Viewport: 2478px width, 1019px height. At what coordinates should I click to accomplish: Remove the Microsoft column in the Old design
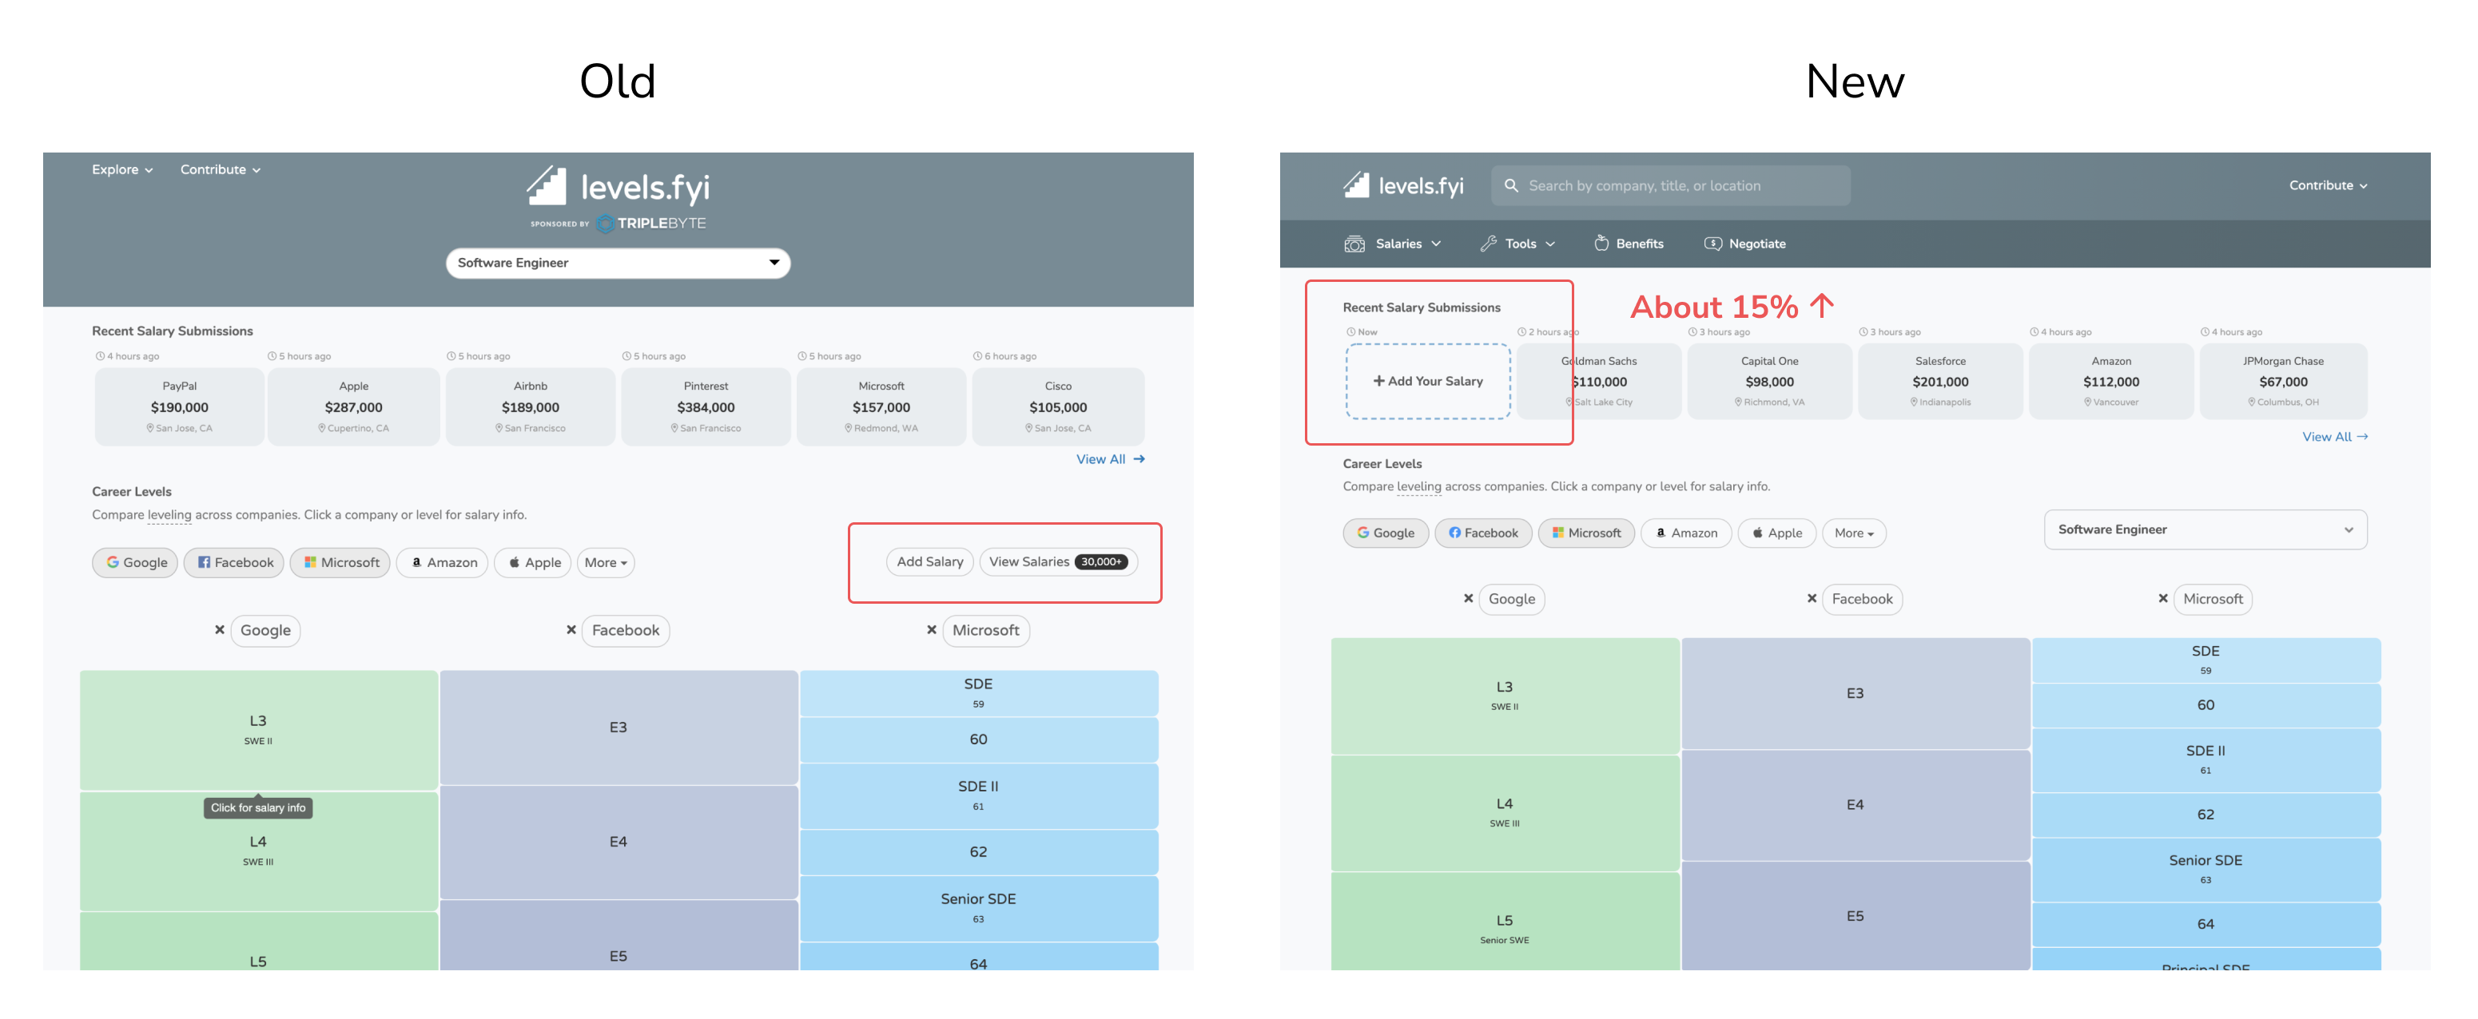point(931,631)
